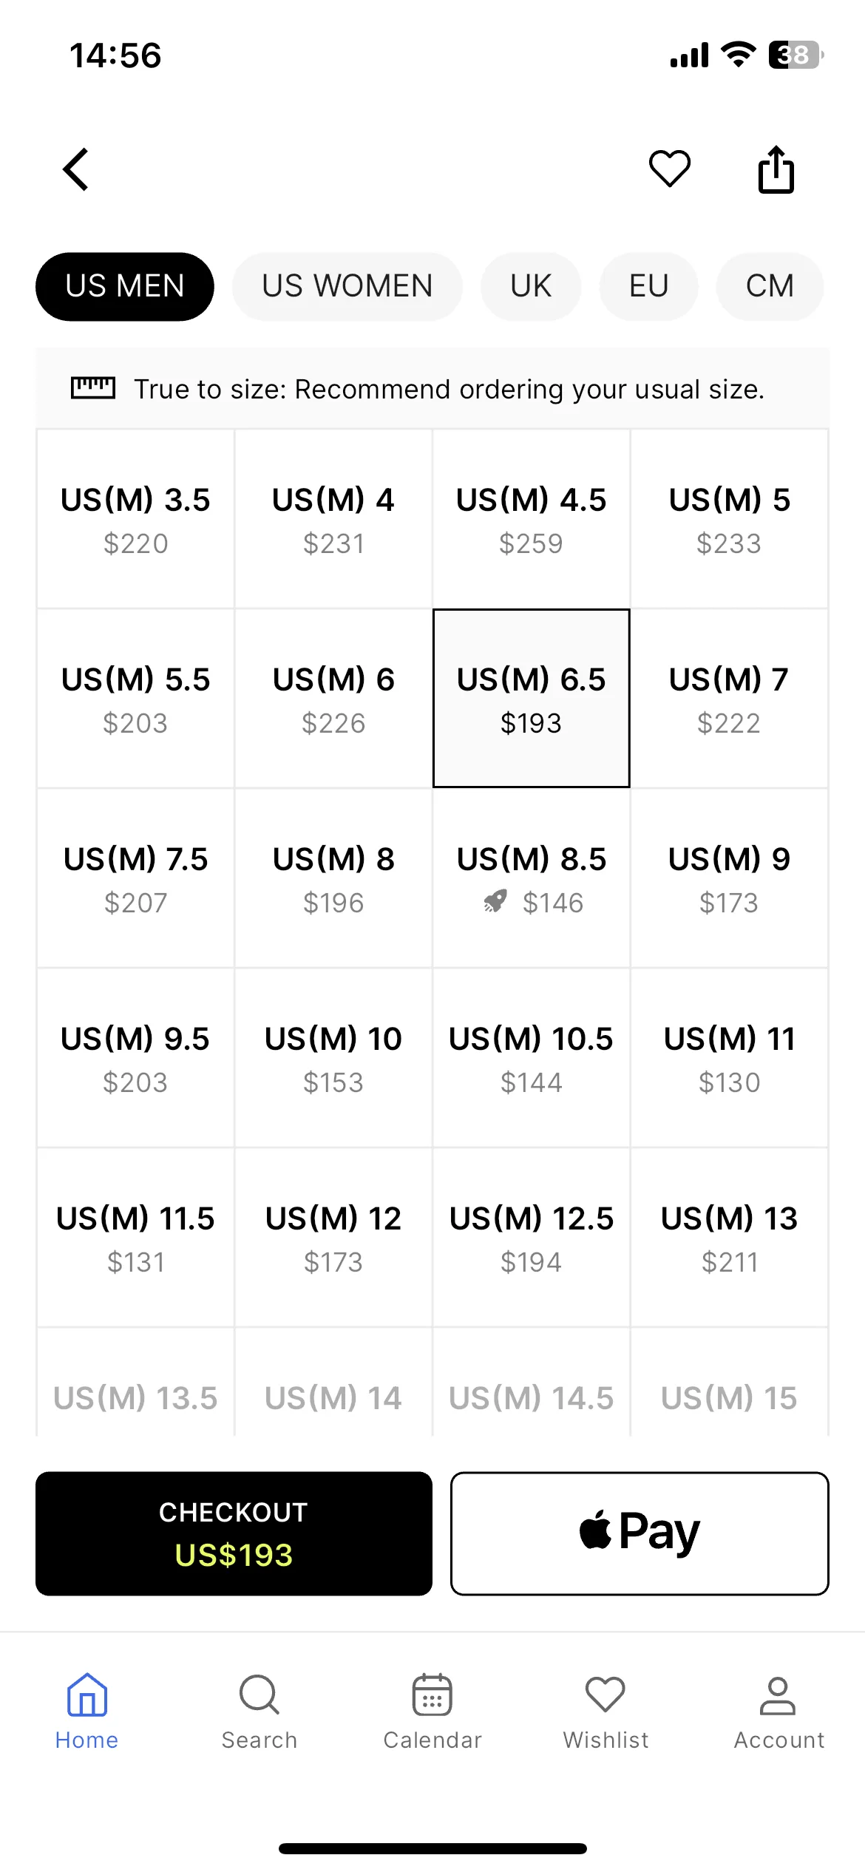The height and width of the screenshot is (1872, 865).
Task: Choose size US(M) 13 at $211
Action: (730, 1238)
